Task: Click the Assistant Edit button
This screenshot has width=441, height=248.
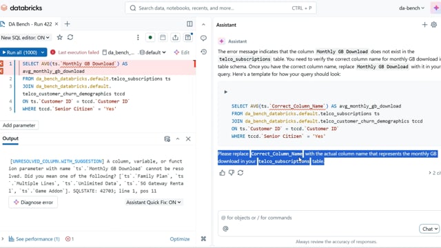Action: point(182,52)
